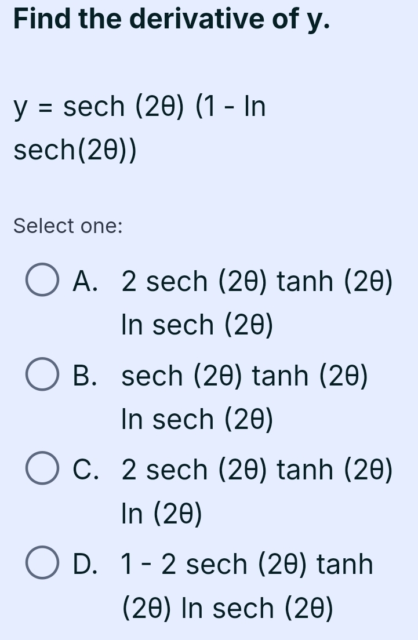Select radio button for option A

[42, 279]
